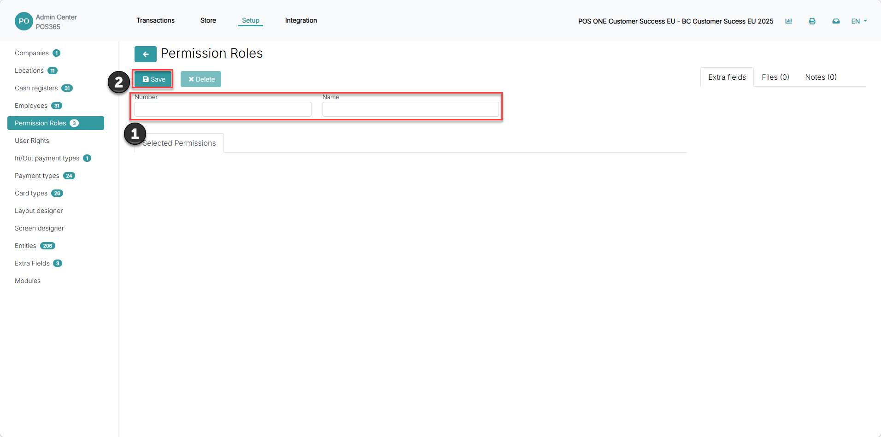Click the POS ONE Customer Success EU company name
This screenshot has width=881, height=437.
[x=675, y=21]
